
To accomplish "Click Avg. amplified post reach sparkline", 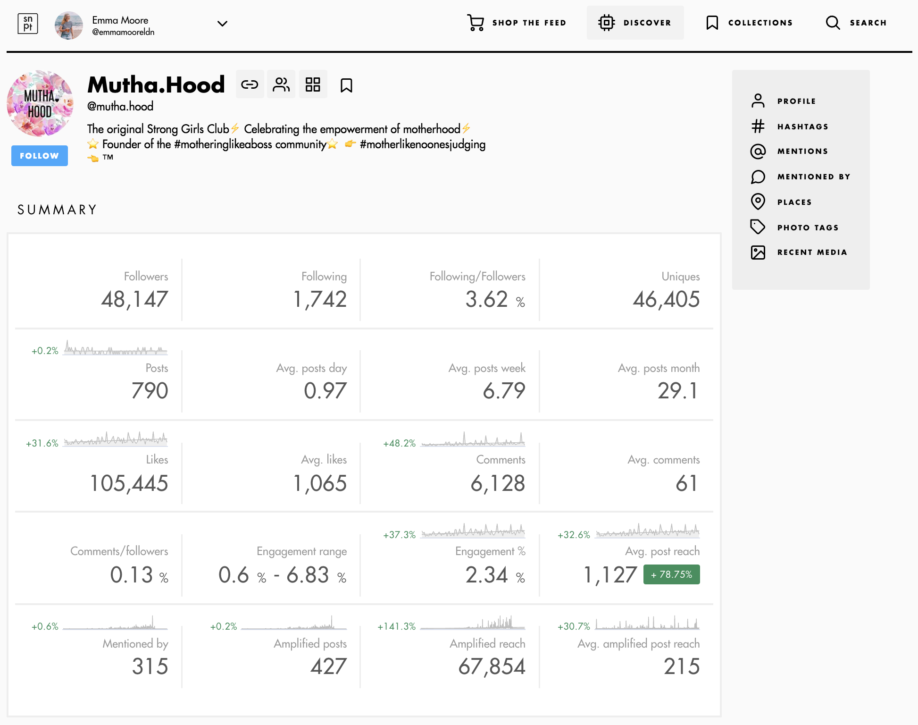I will pos(648,623).
